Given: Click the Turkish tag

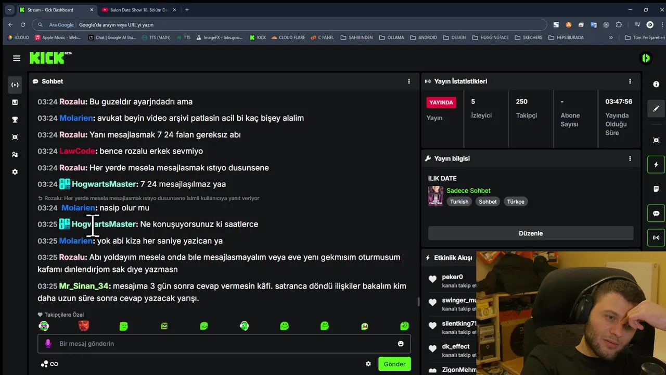Looking at the screenshot, I should [459, 202].
